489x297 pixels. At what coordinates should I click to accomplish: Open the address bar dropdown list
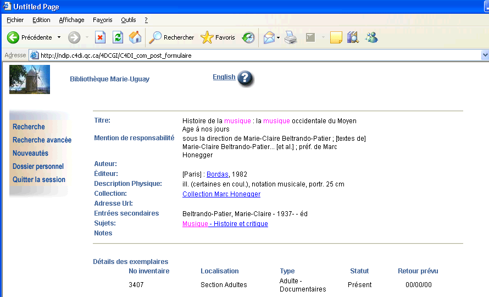485,55
